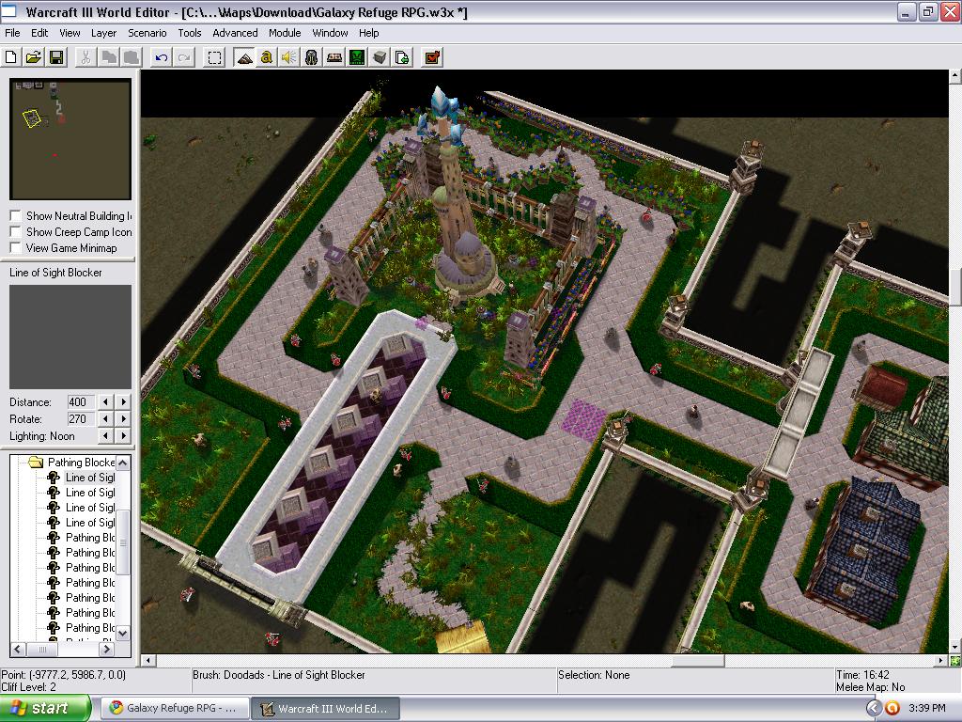Click the doodad tree horizontal scrollbar thumb
962x722 pixels.
coord(42,649)
